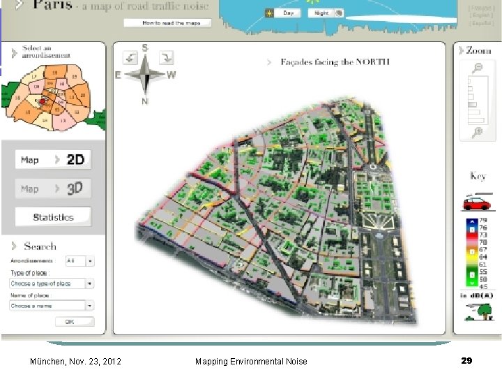The width and height of the screenshot is (502, 377).
Task: Select arrondissement 20 on the Paris thumbnail
Action: pos(82,95)
